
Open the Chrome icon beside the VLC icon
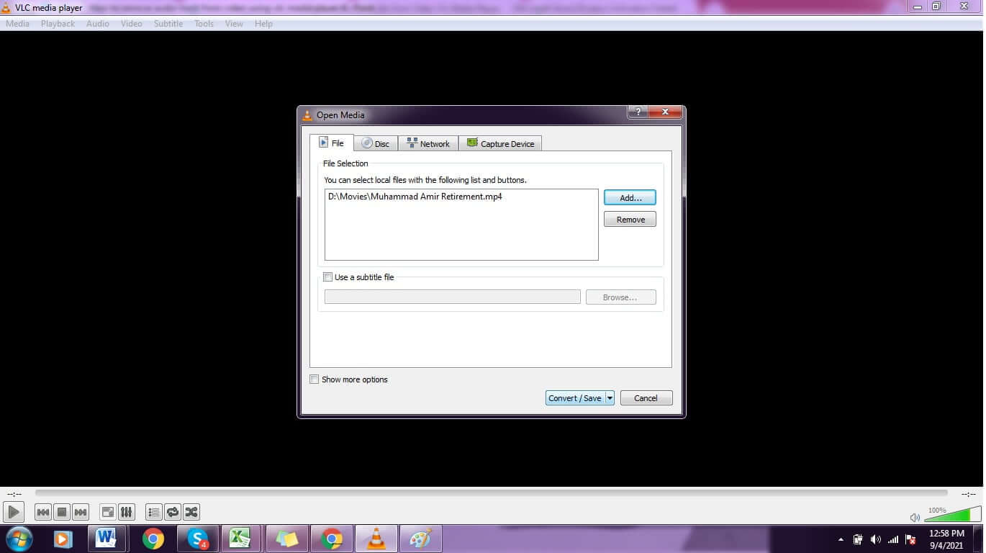click(331, 539)
